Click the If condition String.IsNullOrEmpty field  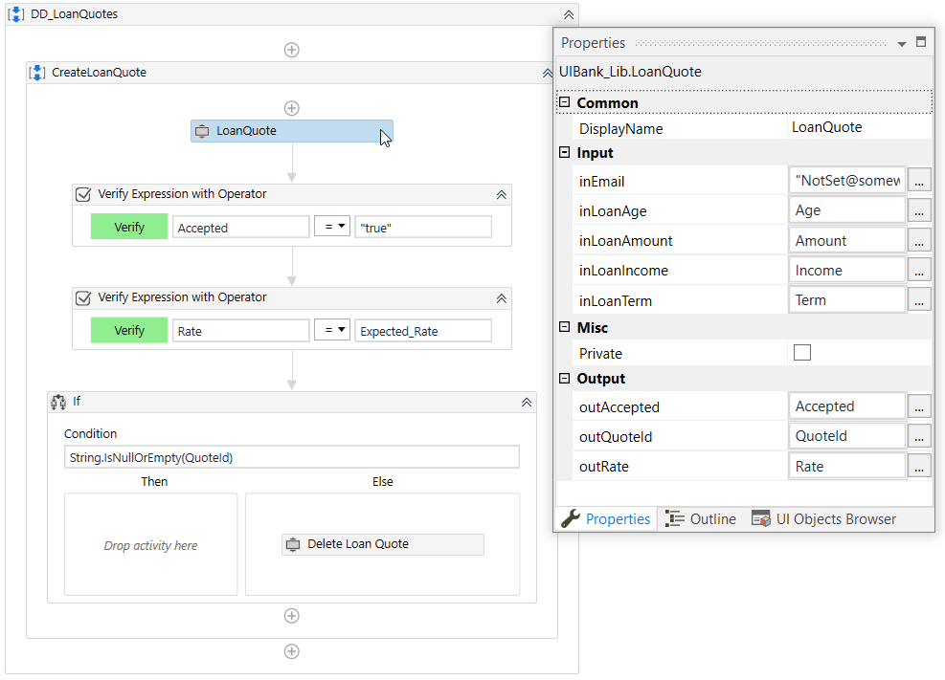(292, 457)
